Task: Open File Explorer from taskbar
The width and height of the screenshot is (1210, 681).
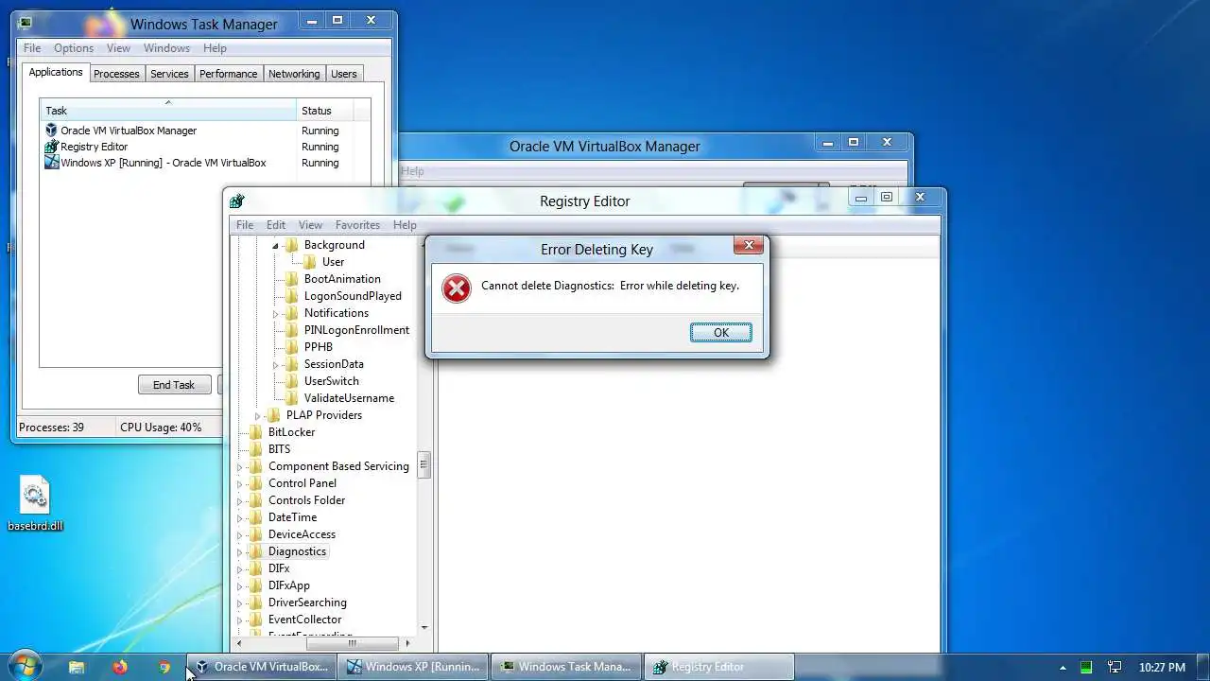Action: pyautogui.click(x=77, y=667)
